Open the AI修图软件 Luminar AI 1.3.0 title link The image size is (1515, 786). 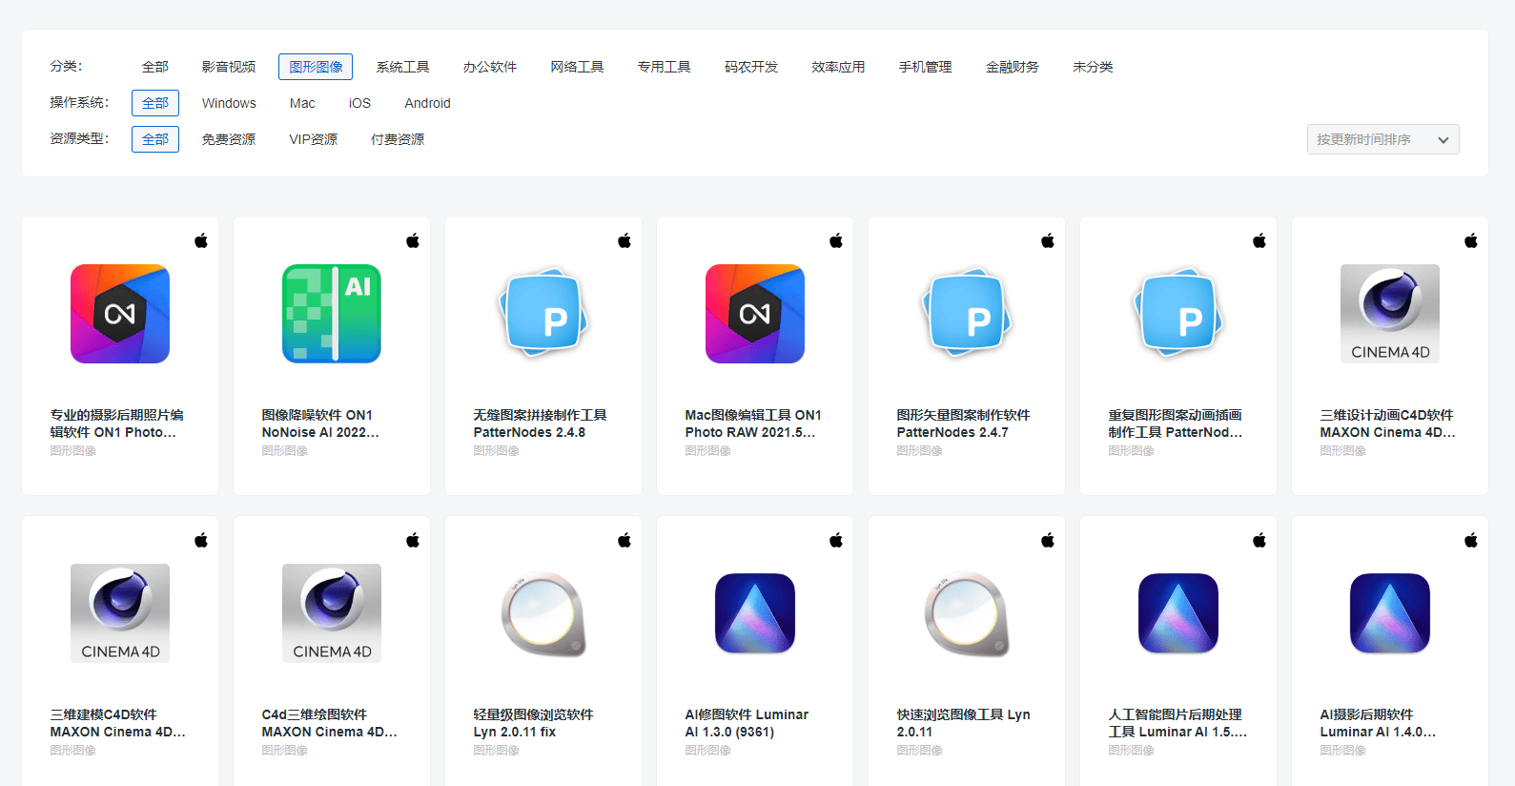(747, 723)
